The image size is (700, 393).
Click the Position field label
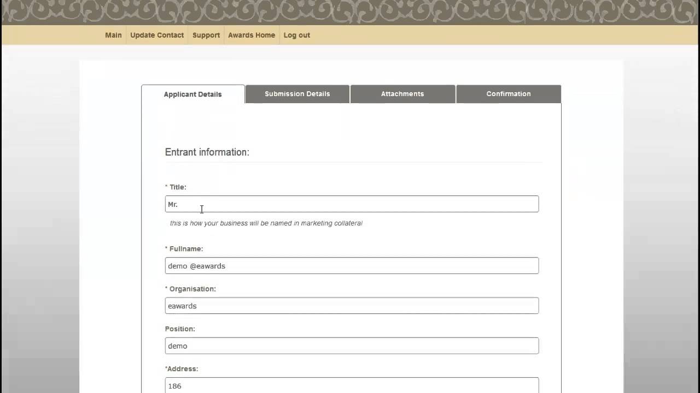point(180,329)
